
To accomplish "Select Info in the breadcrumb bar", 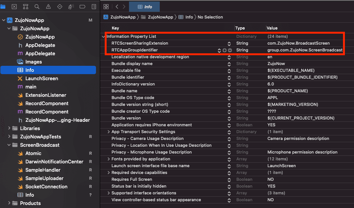I will (186, 17).
